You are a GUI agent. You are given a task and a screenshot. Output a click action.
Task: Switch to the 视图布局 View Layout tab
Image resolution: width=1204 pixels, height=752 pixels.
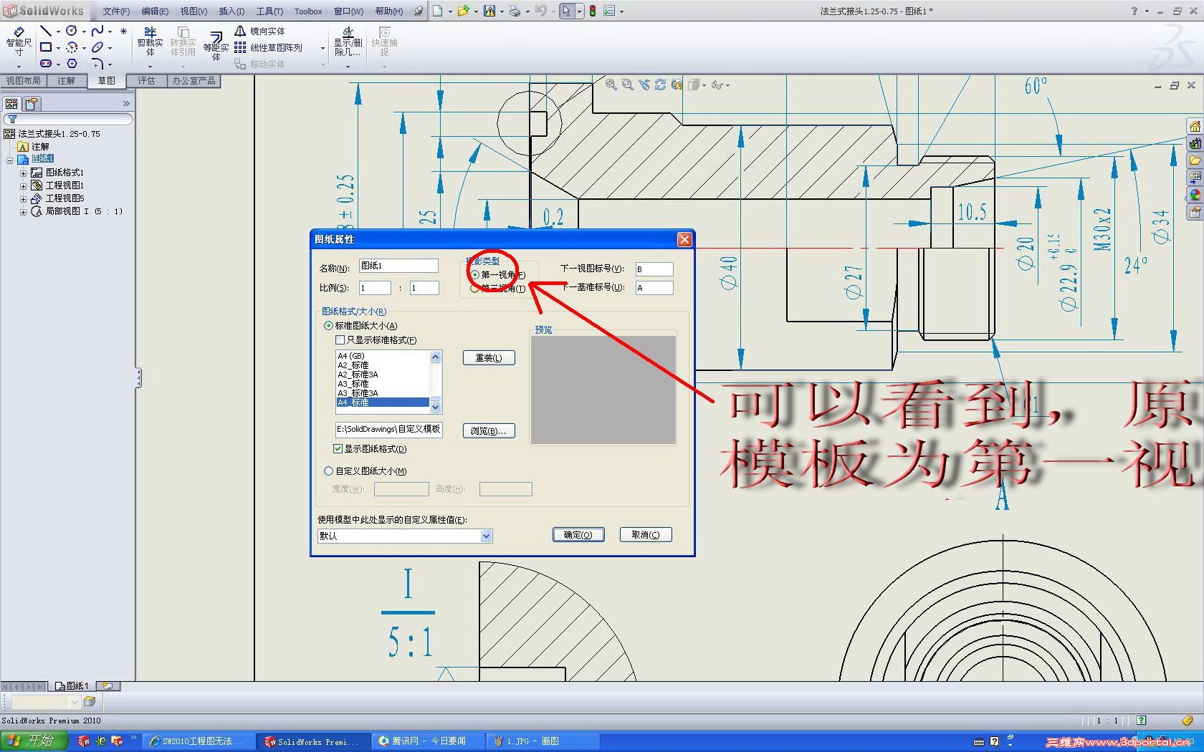[x=24, y=81]
